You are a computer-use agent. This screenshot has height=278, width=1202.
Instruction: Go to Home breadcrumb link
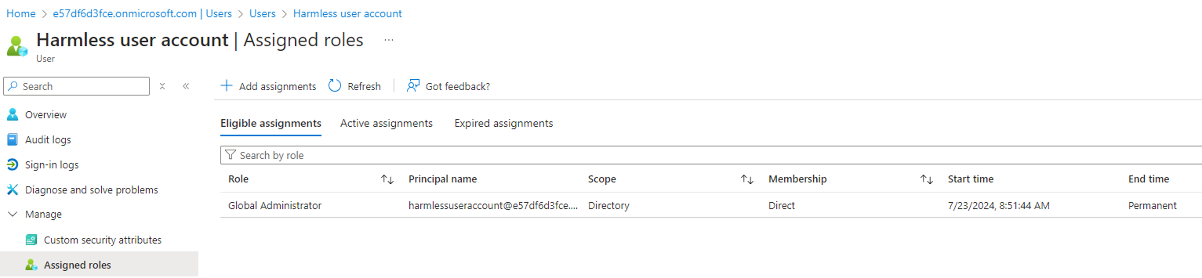click(x=21, y=13)
